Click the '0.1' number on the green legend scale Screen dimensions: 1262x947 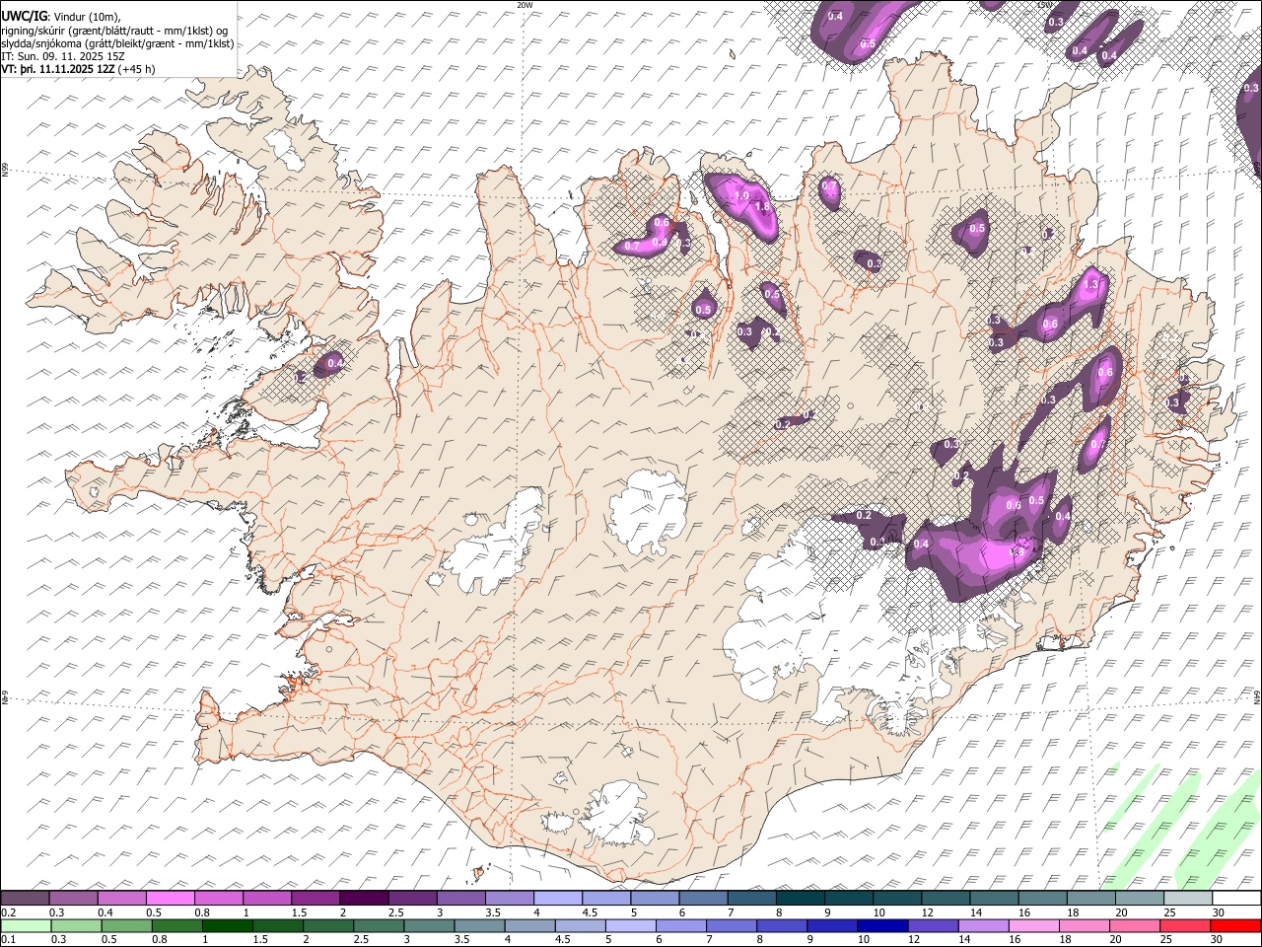click(x=7, y=939)
